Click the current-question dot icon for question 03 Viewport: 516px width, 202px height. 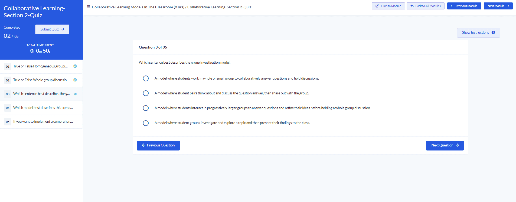pyautogui.click(x=76, y=94)
